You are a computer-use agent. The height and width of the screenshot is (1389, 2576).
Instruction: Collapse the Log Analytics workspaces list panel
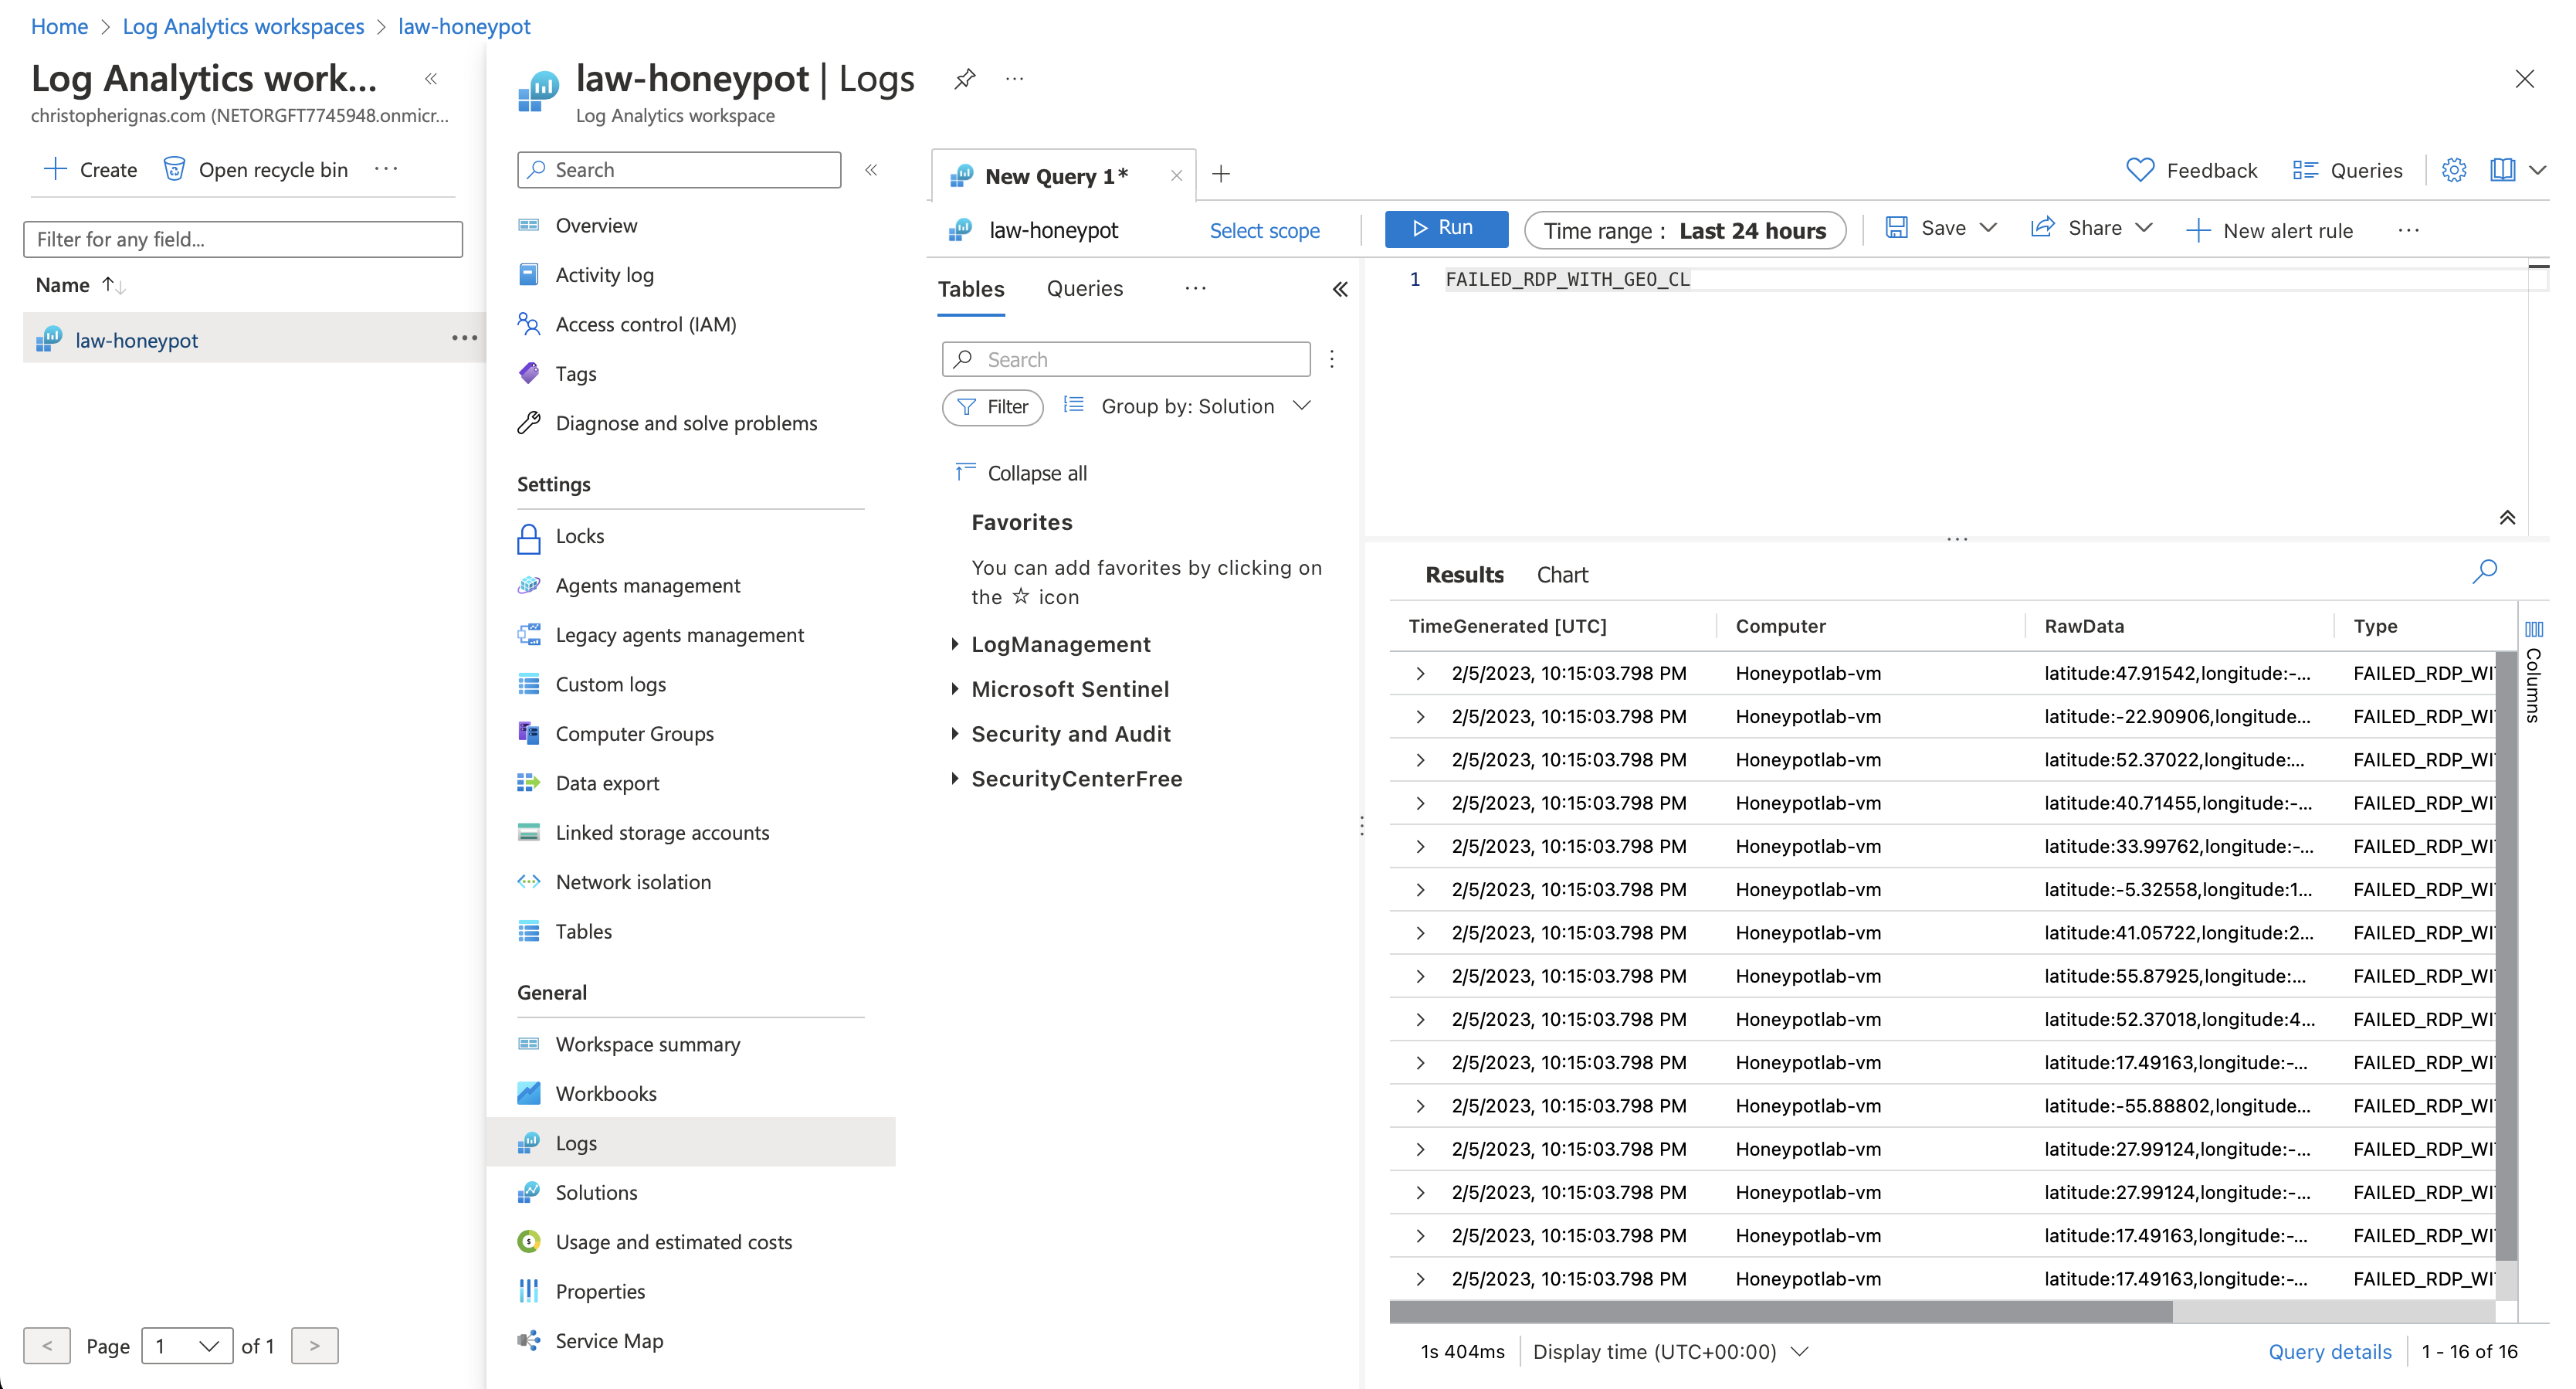(431, 79)
